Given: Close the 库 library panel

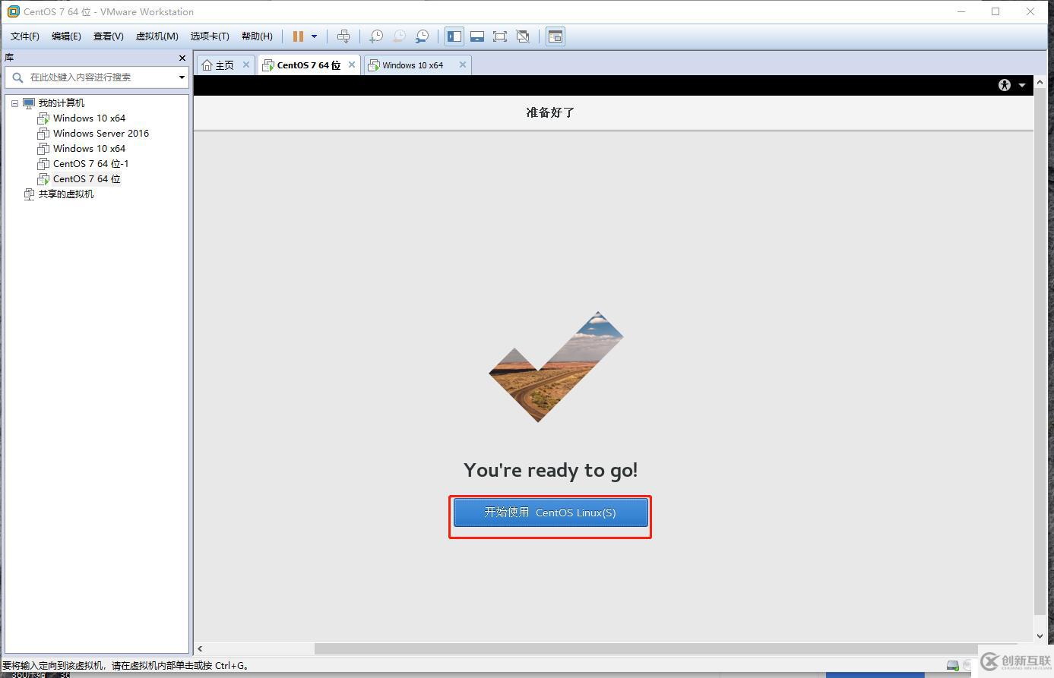Looking at the screenshot, I should tap(182, 58).
